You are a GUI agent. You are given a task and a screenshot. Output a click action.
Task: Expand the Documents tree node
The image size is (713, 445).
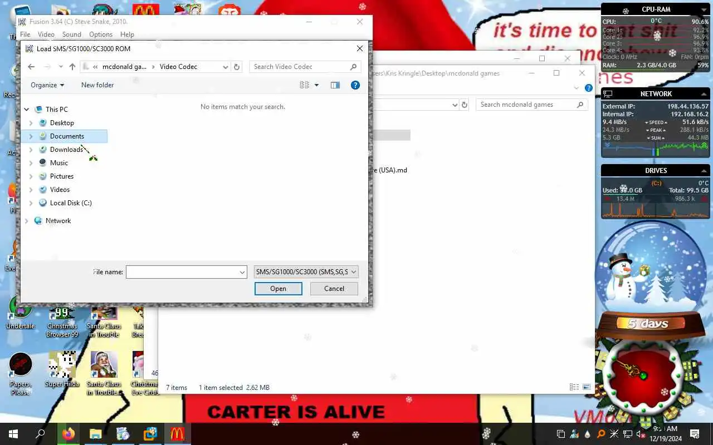pos(31,136)
